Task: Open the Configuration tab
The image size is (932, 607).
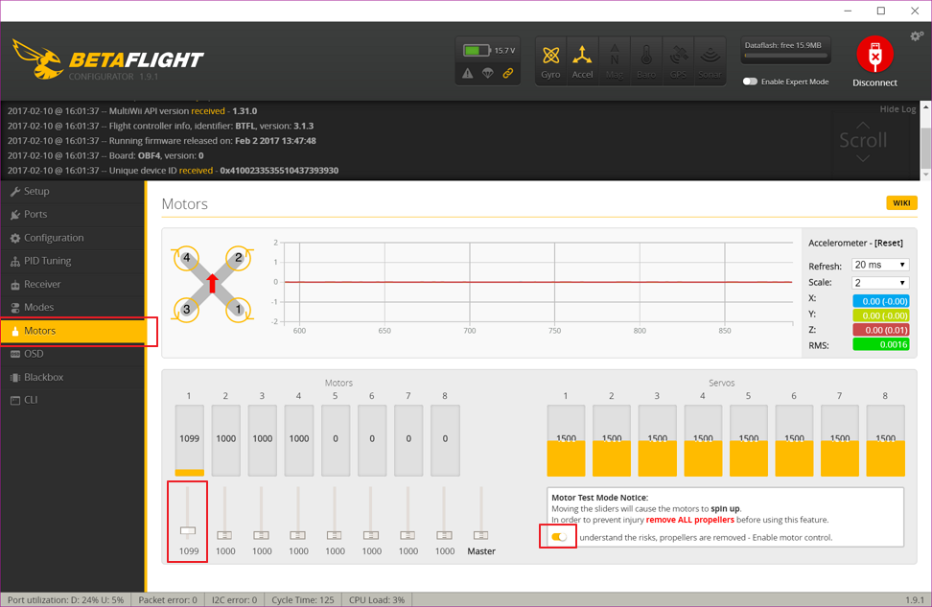Action: (x=72, y=237)
